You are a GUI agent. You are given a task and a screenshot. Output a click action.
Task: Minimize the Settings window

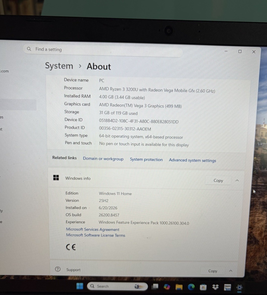(226, 51)
